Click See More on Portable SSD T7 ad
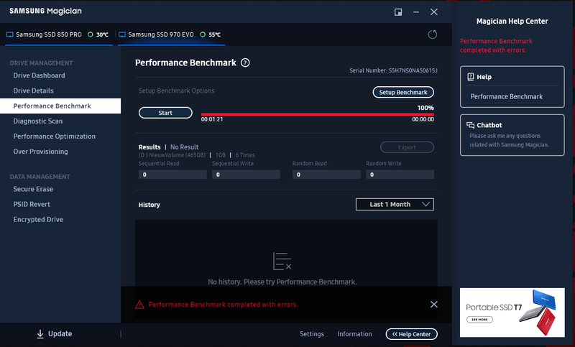The height and width of the screenshot is (347, 575). (479, 320)
